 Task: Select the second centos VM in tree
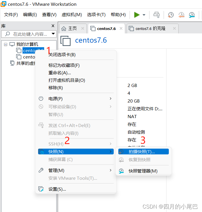coord(29,57)
